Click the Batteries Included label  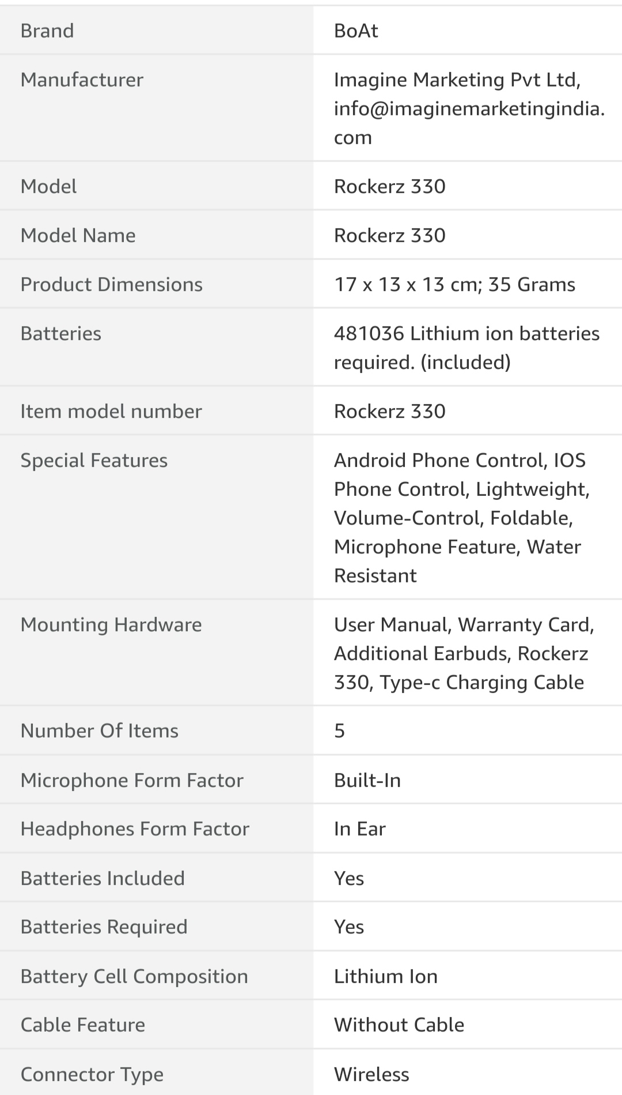tap(103, 878)
